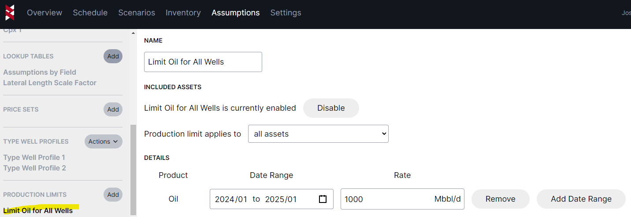
Task: Open the Settings tab
Action: pos(286,13)
